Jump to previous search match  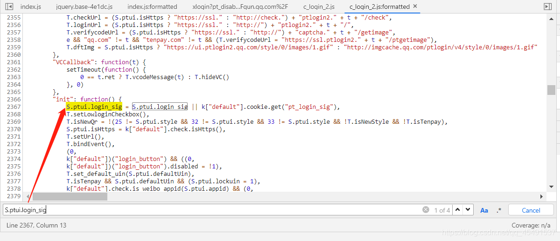(458, 210)
